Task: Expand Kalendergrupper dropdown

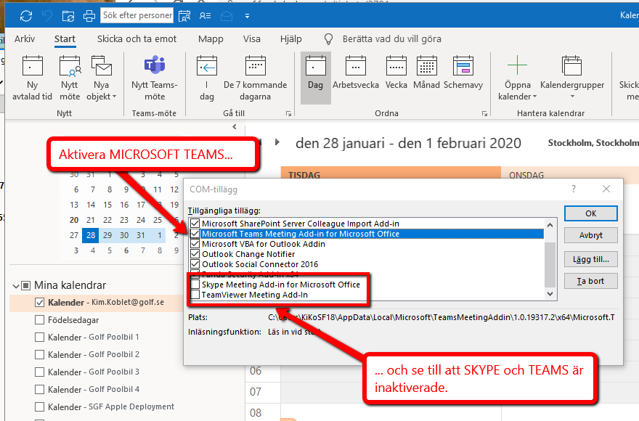Action: point(572,78)
